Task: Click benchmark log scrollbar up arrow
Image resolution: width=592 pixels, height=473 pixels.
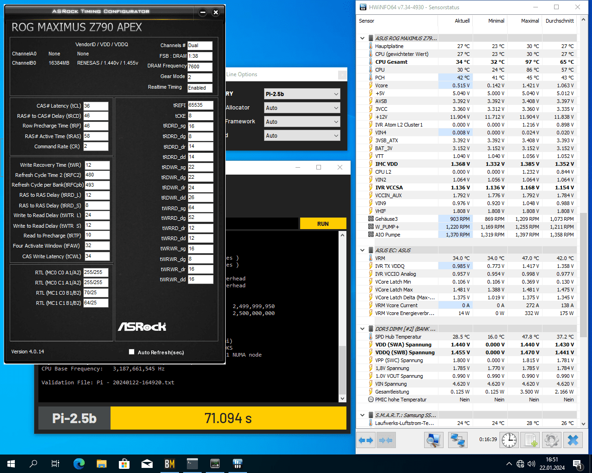Action: click(x=342, y=235)
